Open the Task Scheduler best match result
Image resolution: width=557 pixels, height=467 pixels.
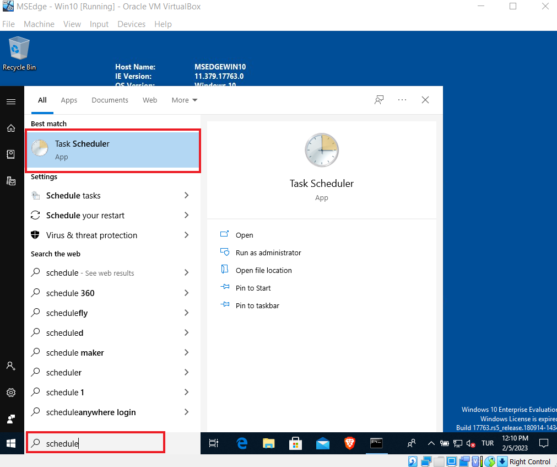pyautogui.click(x=112, y=150)
